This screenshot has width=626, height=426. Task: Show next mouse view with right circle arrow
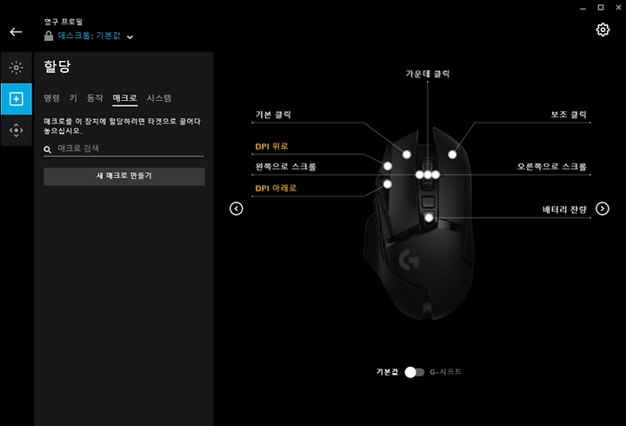(x=603, y=209)
